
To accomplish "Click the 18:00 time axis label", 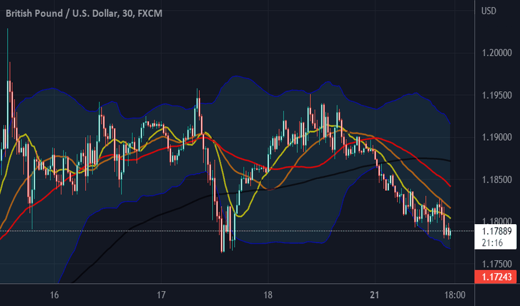I will point(455,295).
